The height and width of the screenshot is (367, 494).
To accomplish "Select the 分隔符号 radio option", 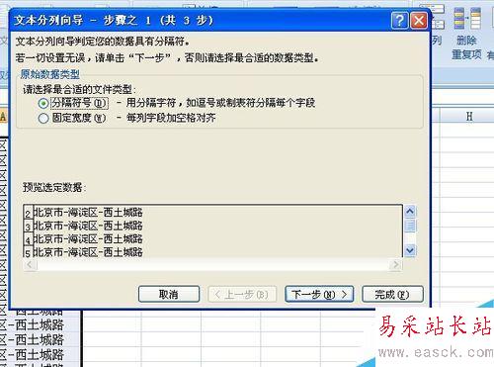I will pos(43,103).
